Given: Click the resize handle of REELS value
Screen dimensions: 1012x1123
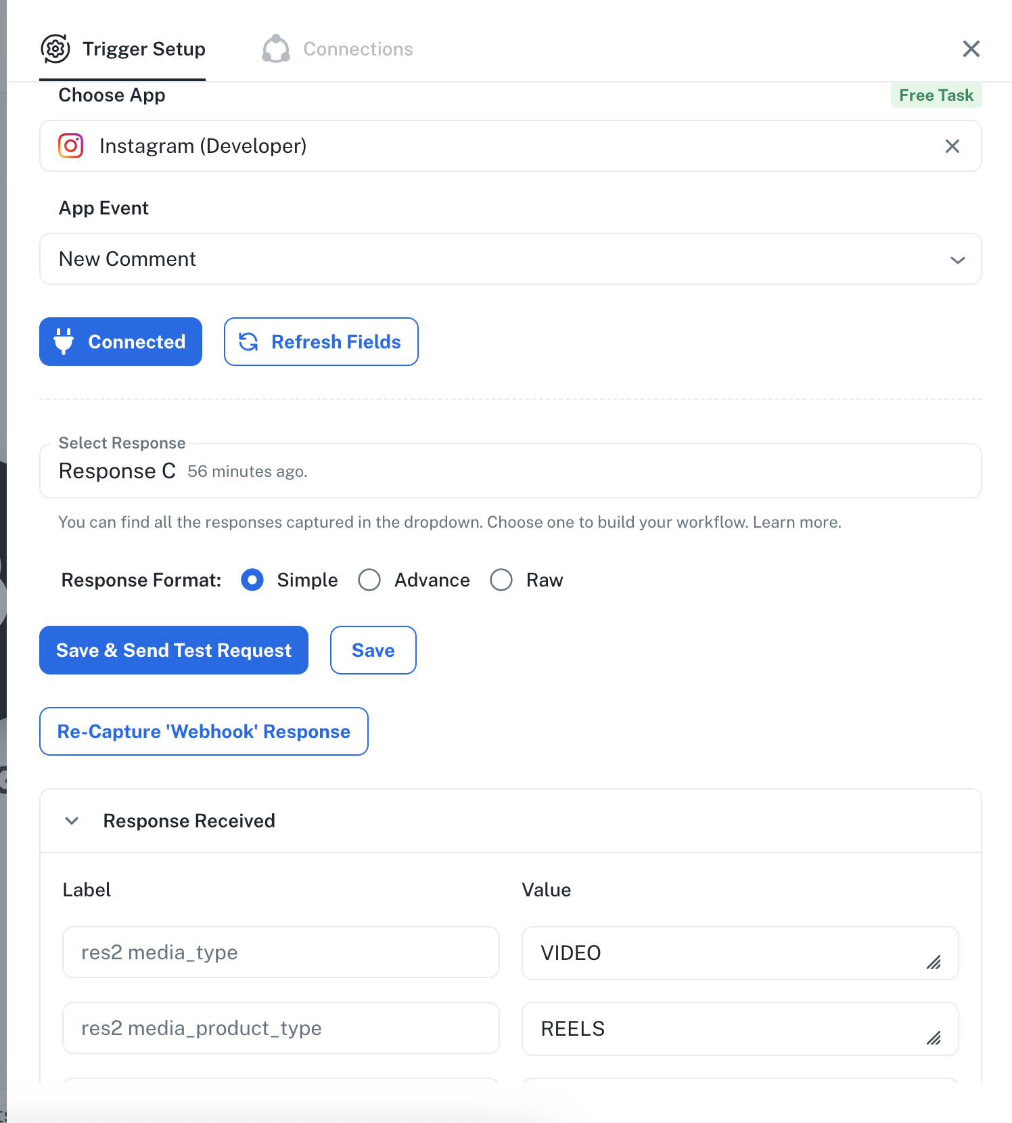Looking at the screenshot, I should 934,1038.
